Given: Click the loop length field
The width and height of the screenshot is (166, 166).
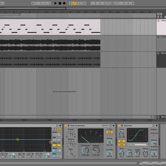Looking at the screenshot, I should point(127,3).
